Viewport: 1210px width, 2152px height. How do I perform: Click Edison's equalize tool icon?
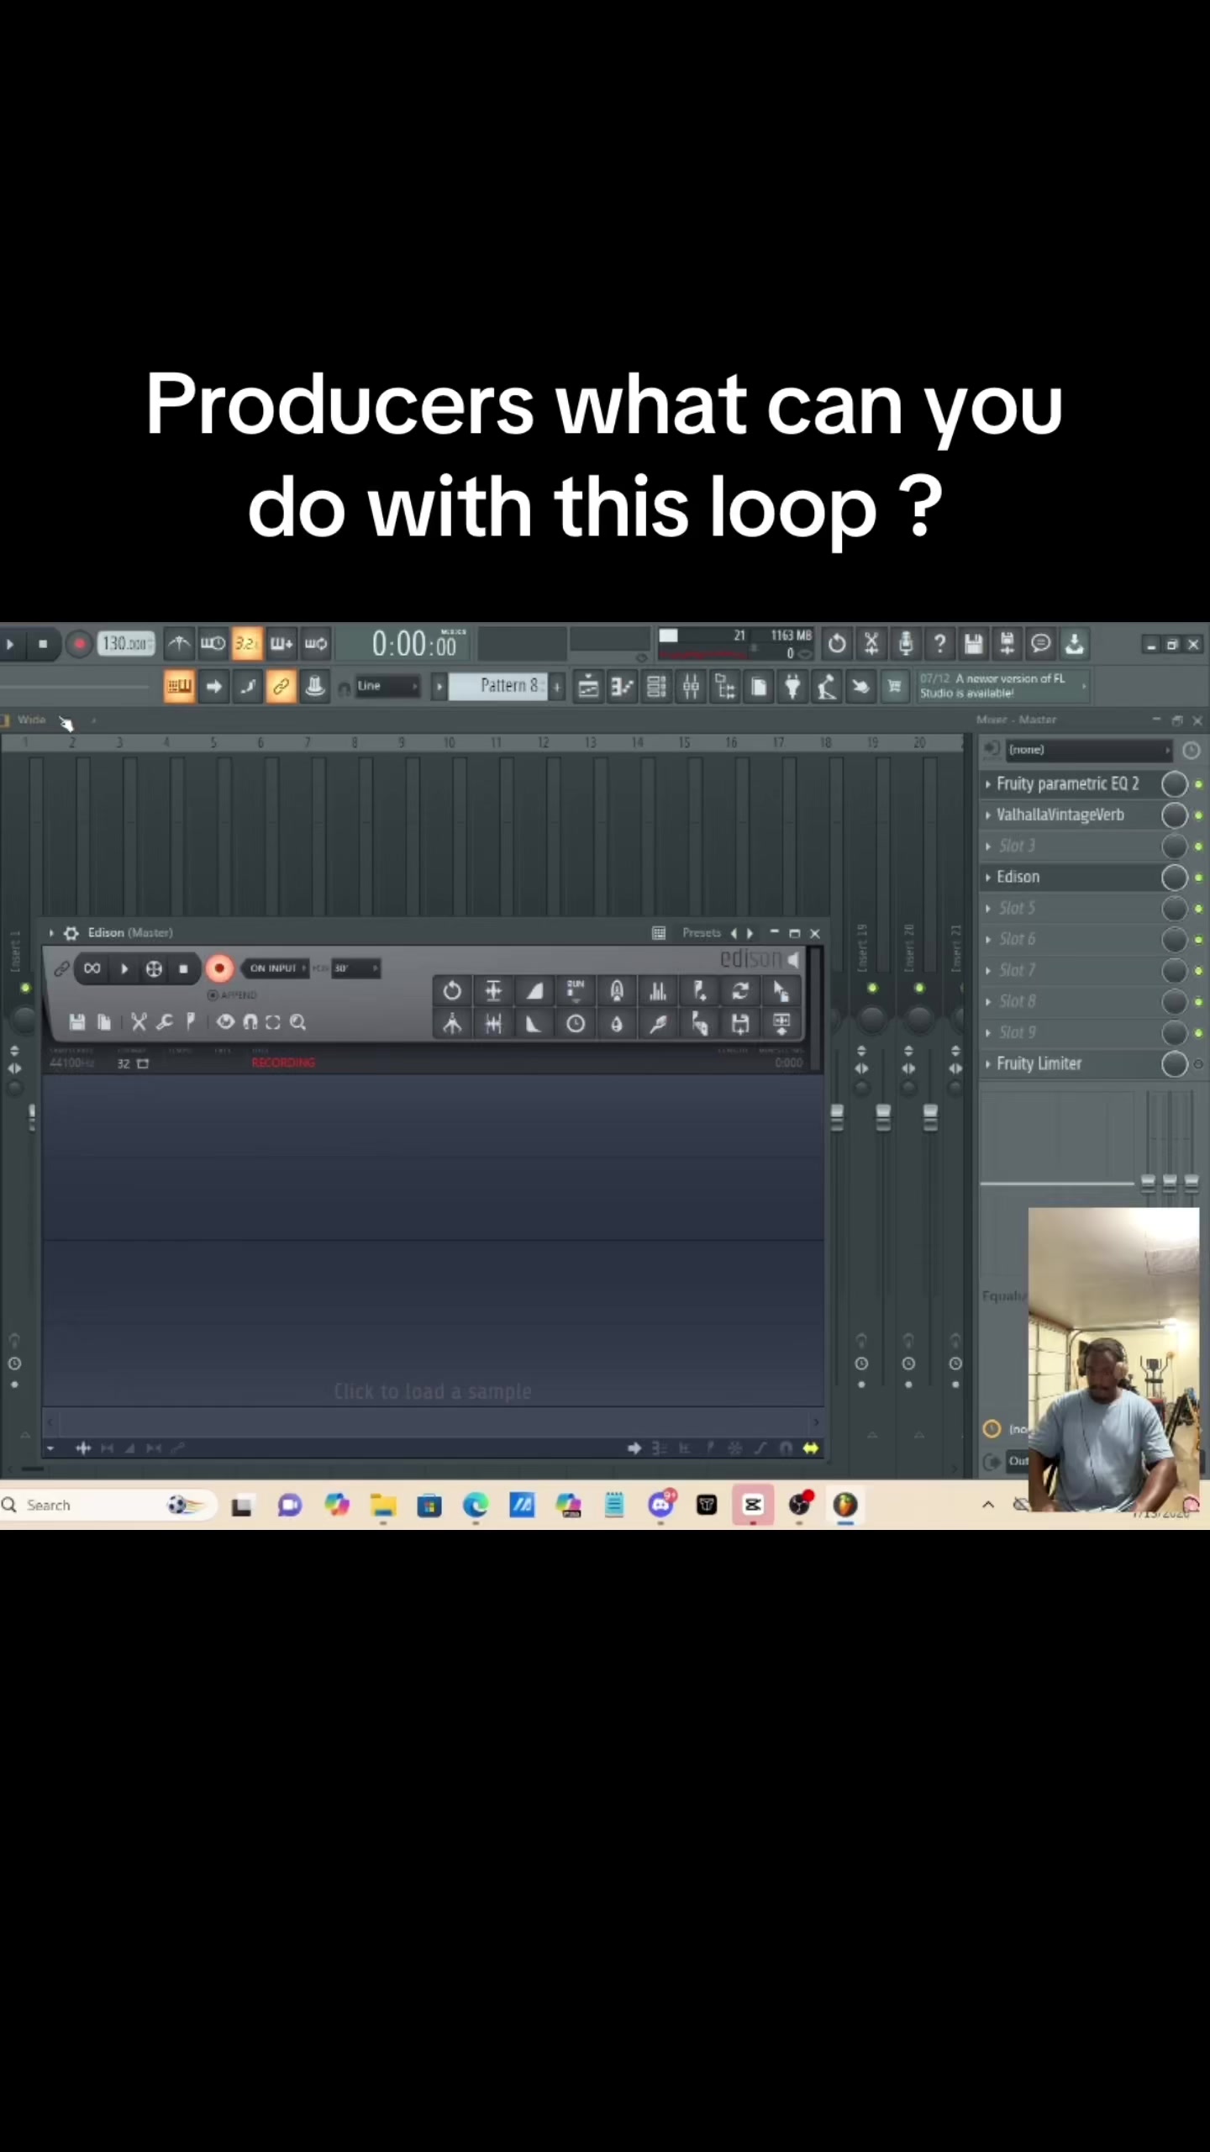pyautogui.click(x=658, y=991)
